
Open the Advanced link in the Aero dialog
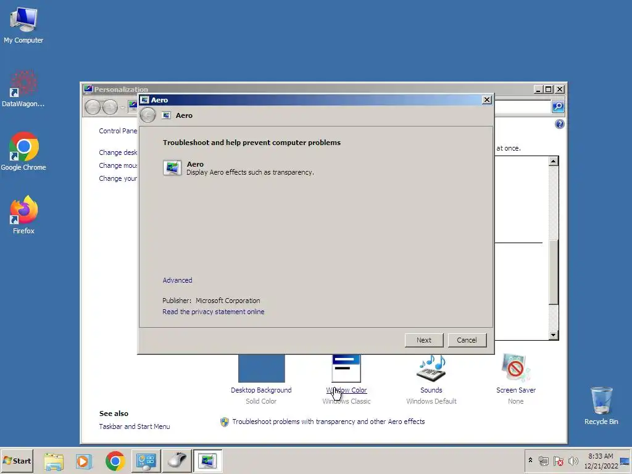[x=177, y=280]
